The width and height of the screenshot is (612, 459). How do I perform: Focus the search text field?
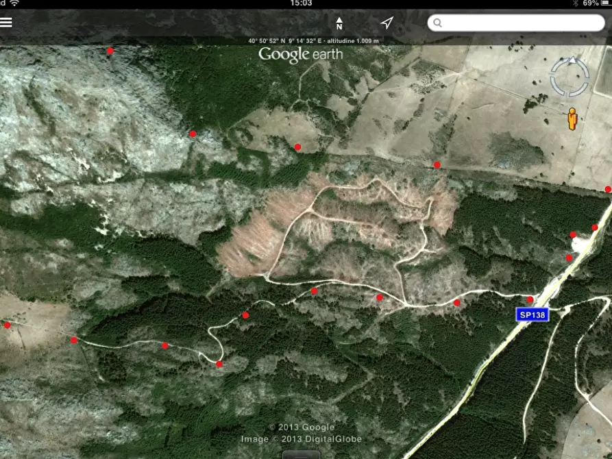tap(521, 23)
